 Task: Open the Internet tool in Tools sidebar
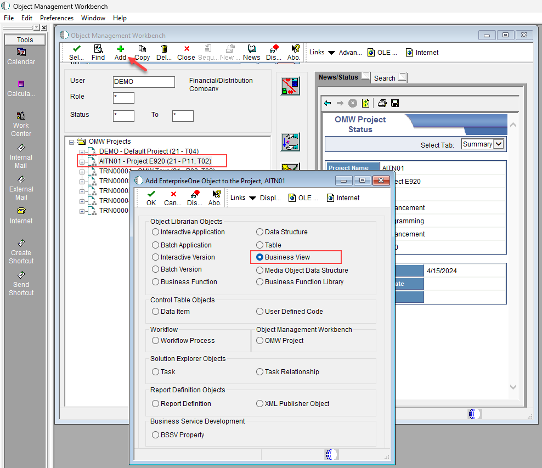pyautogui.click(x=21, y=216)
